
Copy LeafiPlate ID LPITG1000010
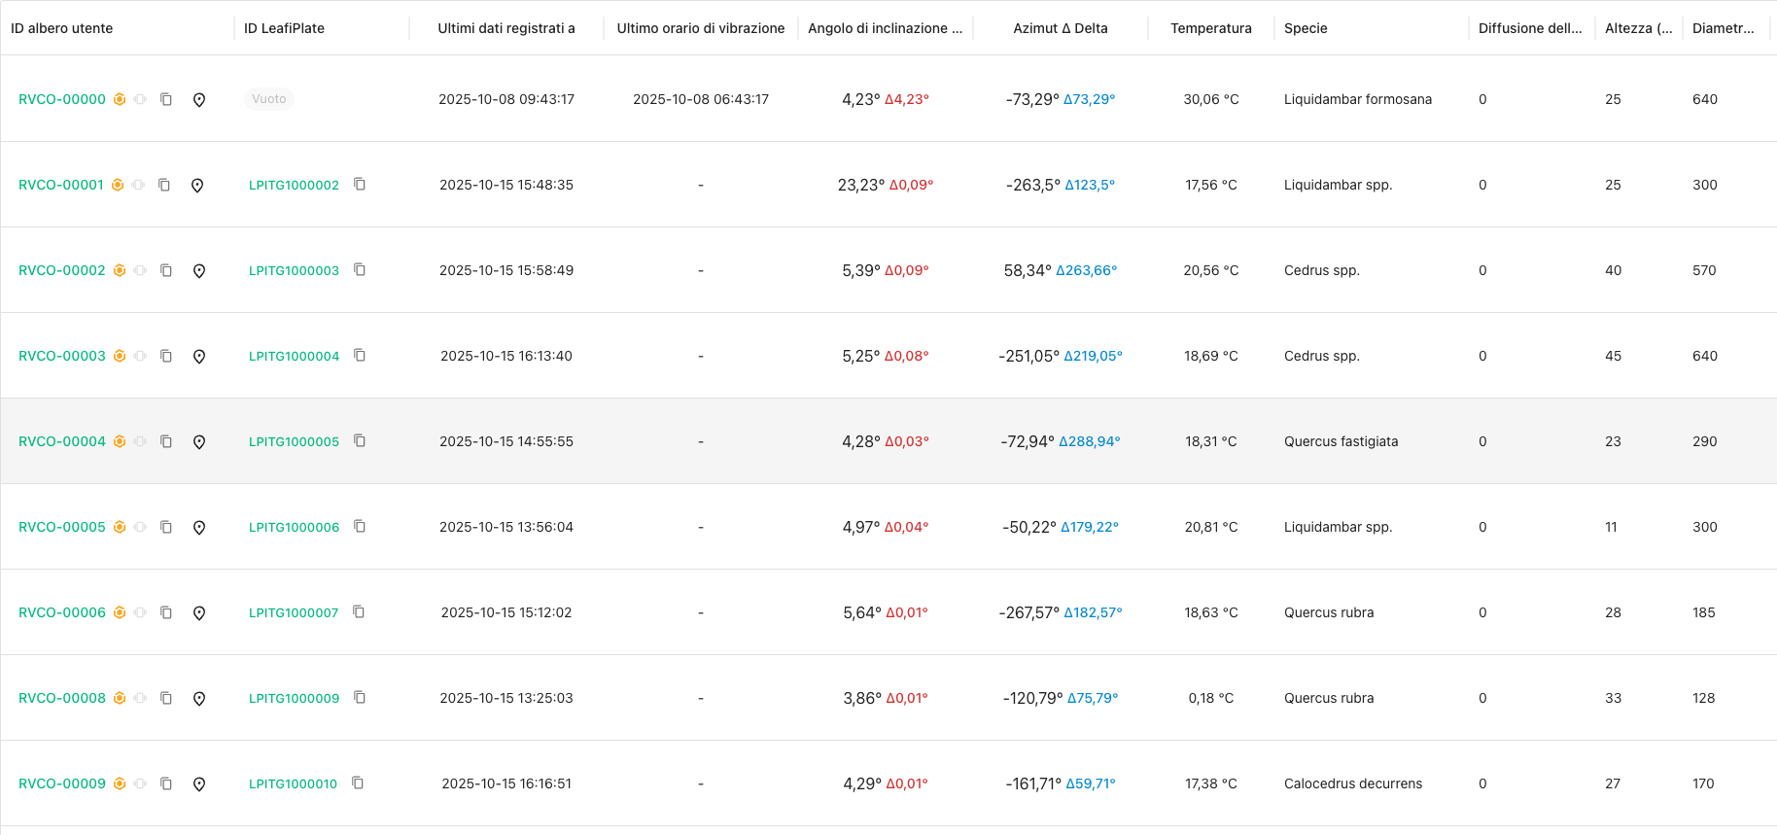pyautogui.click(x=358, y=783)
